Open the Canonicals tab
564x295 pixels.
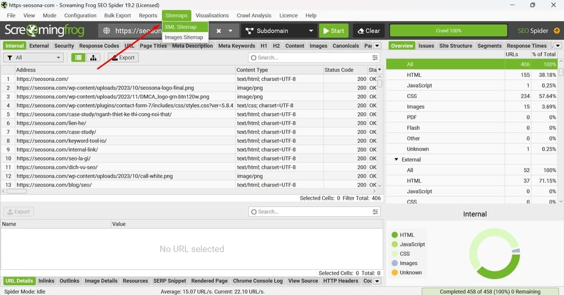click(346, 46)
